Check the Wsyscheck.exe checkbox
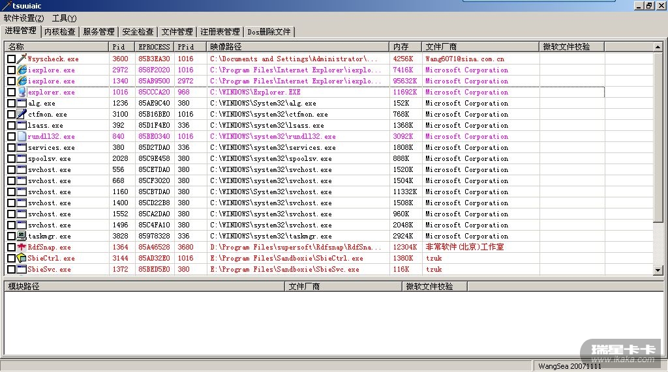The image size is (668, 372). (x=12, y=59)
